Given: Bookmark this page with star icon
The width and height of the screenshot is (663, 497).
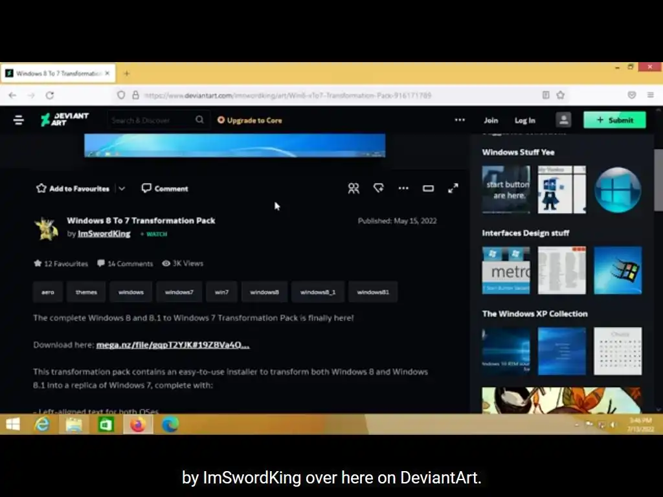Looking at the screenshot, I should (x=561, y=95).
